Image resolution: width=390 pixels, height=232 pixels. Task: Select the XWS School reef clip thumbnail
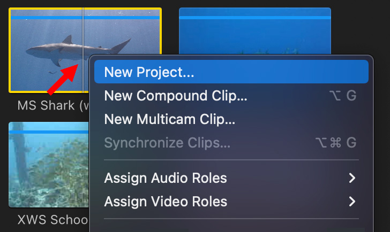(49, 165)
